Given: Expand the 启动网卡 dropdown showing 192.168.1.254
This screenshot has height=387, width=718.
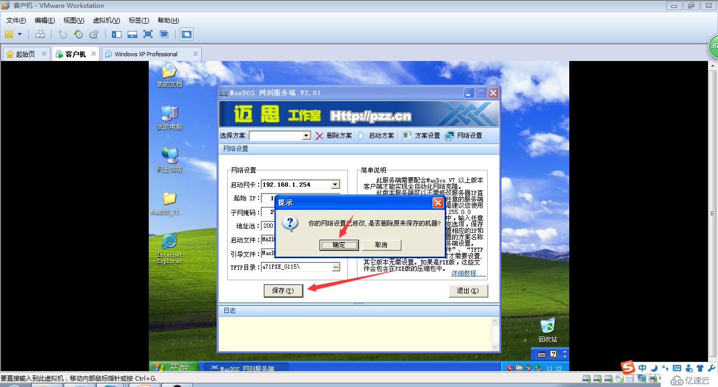Looking at the screenshot, I should click(x=335, y=185).
